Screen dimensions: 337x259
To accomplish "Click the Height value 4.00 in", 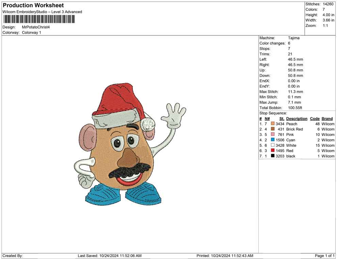I will coord(328,15).
